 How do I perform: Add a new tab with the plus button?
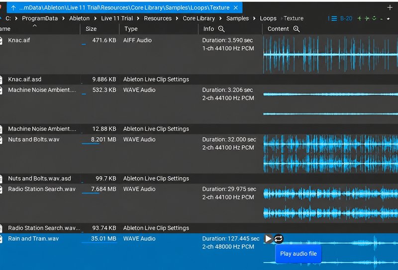pyautogui.click(x=390, y=7)
